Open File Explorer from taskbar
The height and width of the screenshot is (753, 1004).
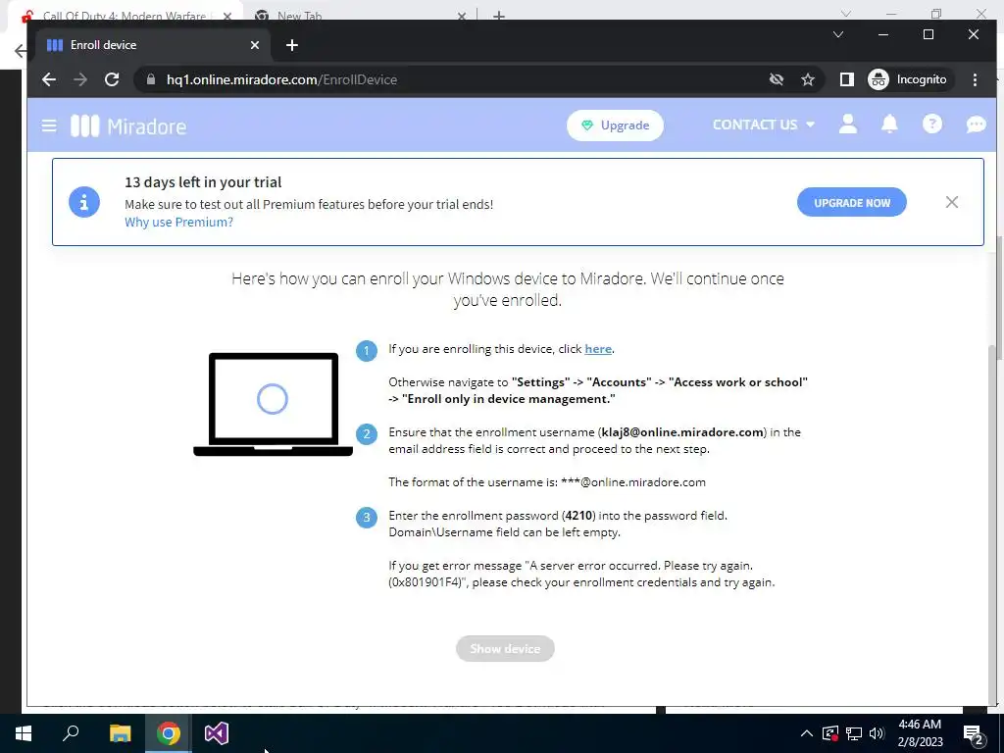(x=121, y=733)
